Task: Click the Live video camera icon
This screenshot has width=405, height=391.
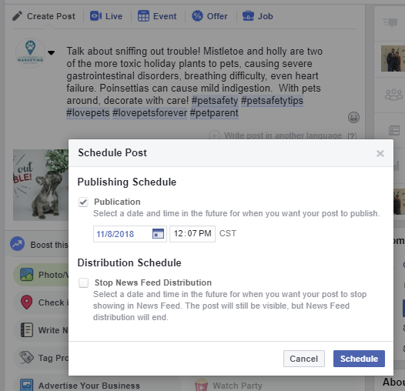Action: (x=95, y=16)
